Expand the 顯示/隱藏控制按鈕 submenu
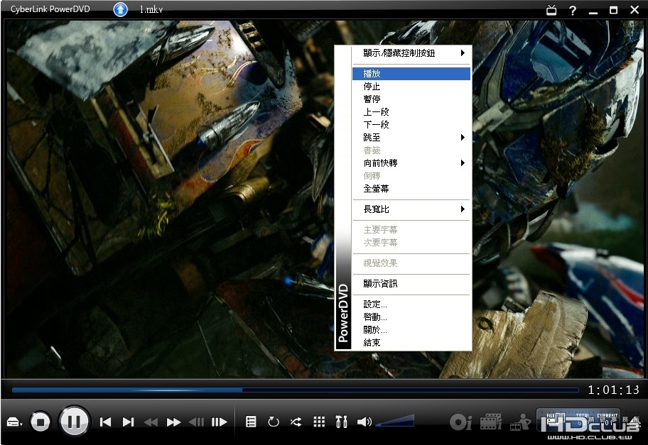This screenshot has height=445, width=648. (411, 53)
